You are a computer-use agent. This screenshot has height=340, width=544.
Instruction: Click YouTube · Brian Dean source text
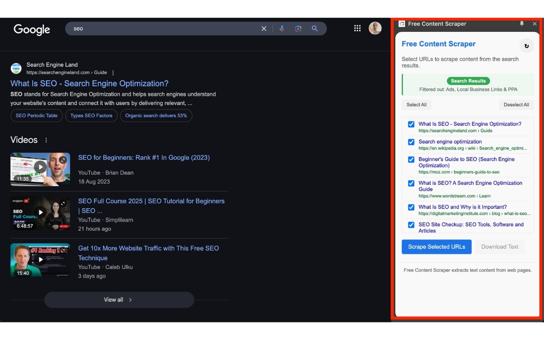pos(106,173)
